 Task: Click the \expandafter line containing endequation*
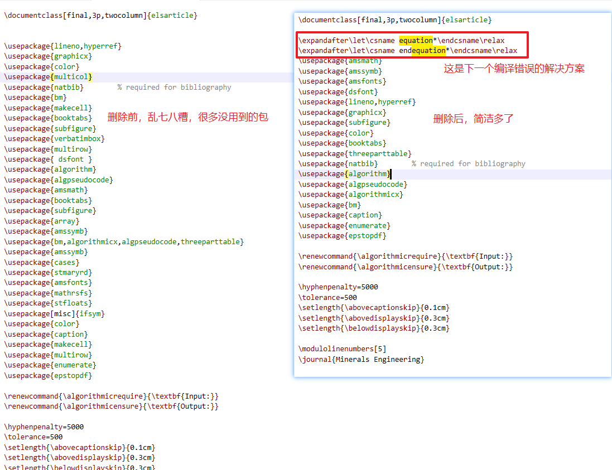[x=408, y=51]
